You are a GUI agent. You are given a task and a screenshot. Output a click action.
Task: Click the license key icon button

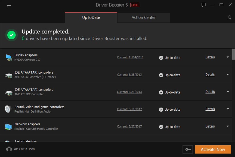(188, 149)
